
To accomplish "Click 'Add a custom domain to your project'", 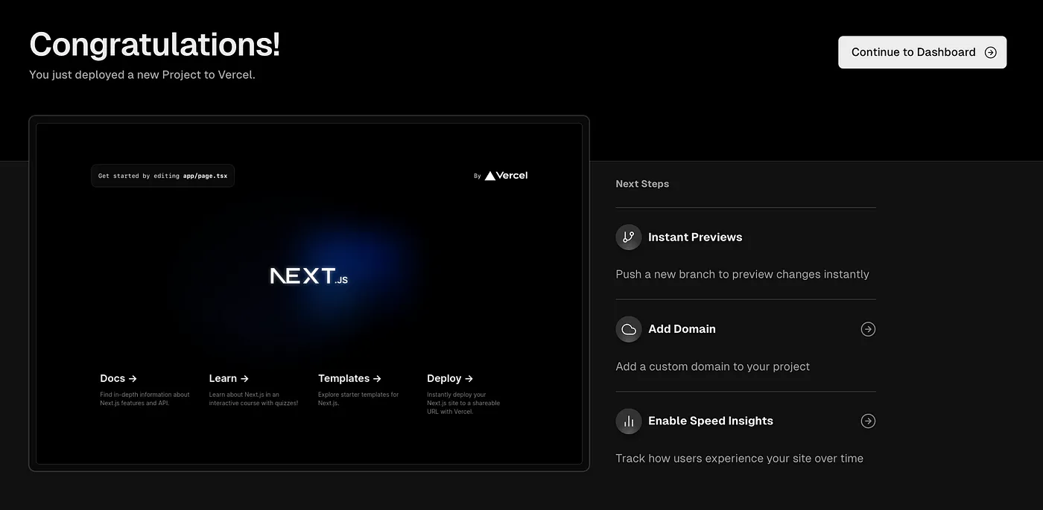I will (x=712, y=366).
